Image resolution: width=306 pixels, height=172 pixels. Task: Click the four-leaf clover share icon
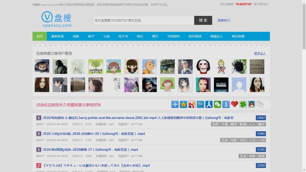[243, 104]
